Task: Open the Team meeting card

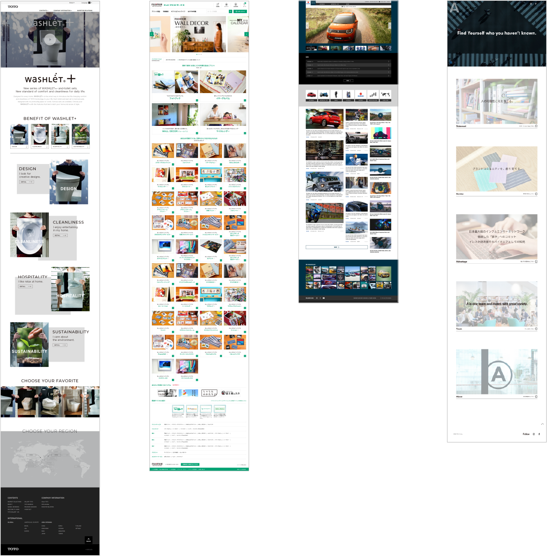Action: pos(497,306)
